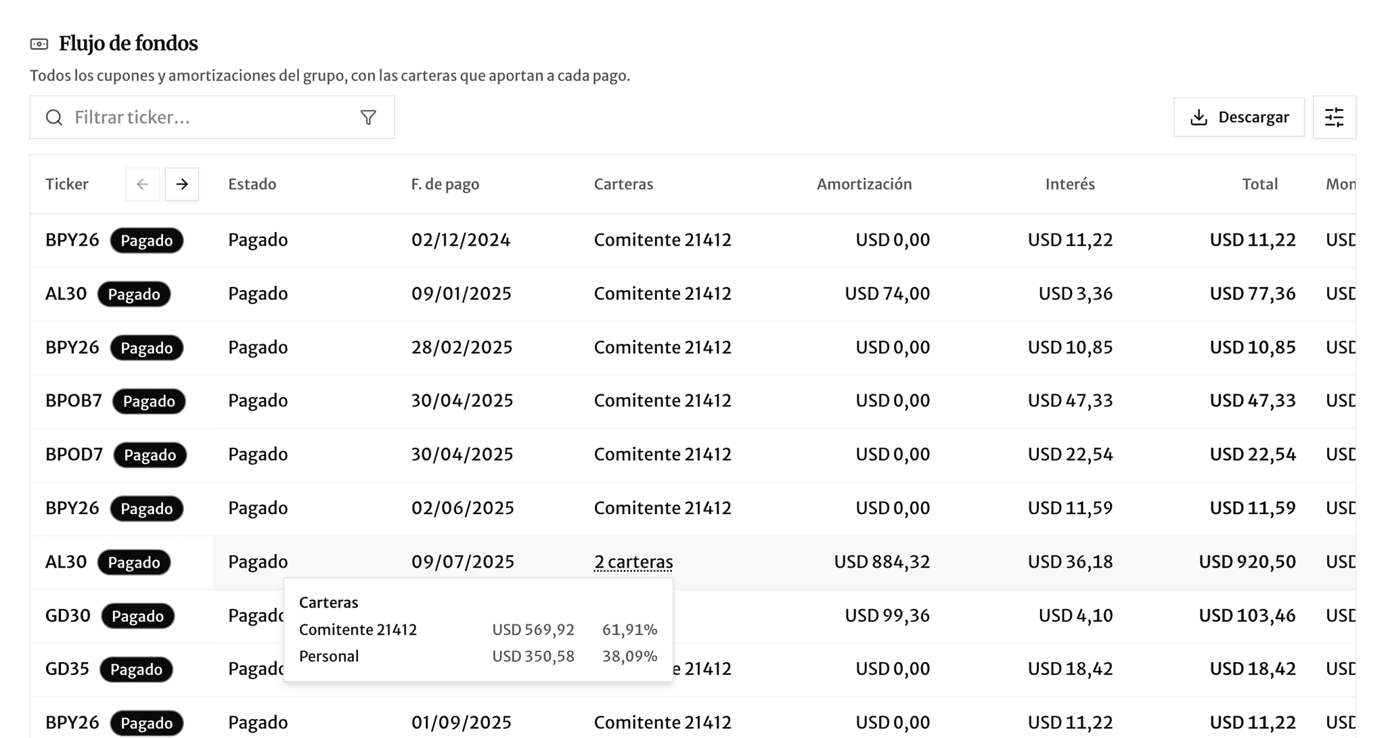
Task: Click the filter funnel icon in the search box
Action: 368,118
